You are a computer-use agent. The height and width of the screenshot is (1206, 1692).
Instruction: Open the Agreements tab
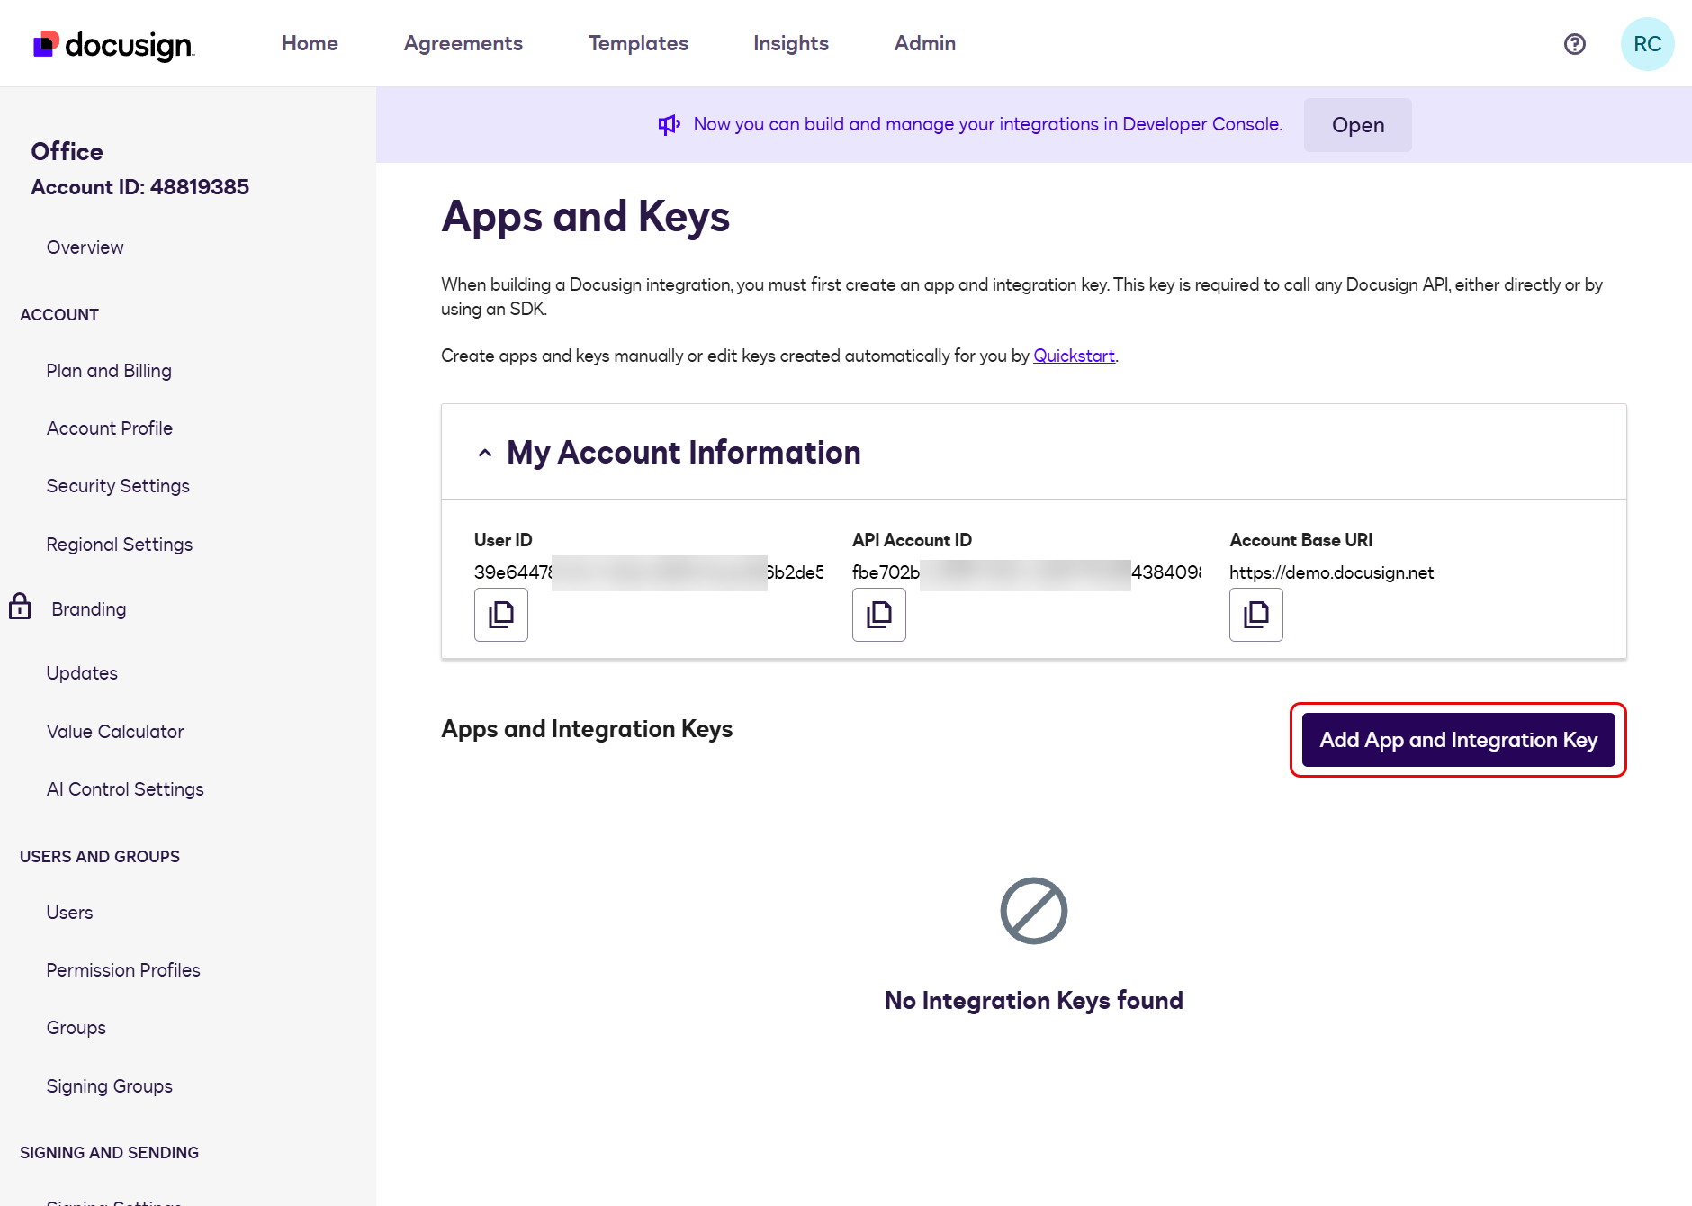click(x=463, y=43)
